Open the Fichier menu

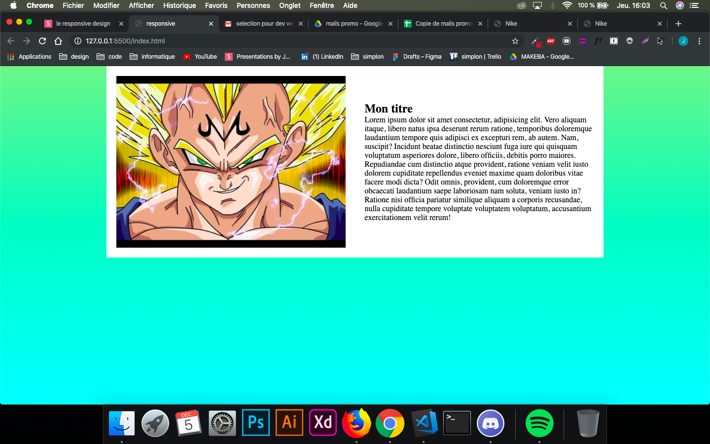[73, 5]
